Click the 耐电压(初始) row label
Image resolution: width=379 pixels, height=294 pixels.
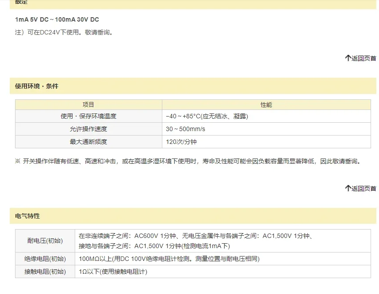click(x=45, y=241)
